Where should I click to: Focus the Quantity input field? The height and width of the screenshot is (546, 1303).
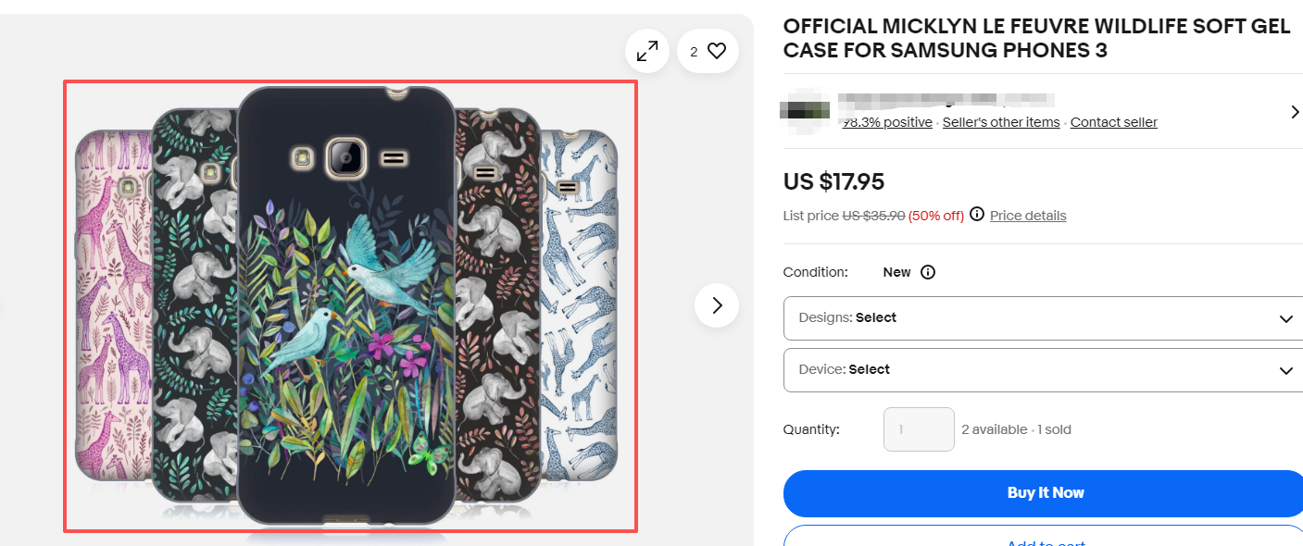pos(919,429)
